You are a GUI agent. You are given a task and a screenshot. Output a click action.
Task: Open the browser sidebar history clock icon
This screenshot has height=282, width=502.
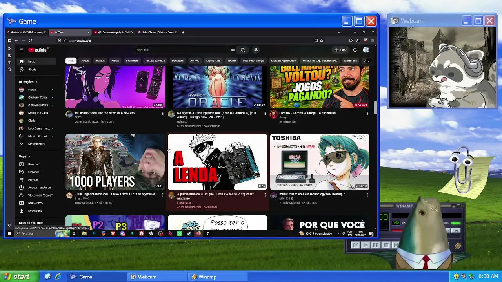click(x=9, y=62)
